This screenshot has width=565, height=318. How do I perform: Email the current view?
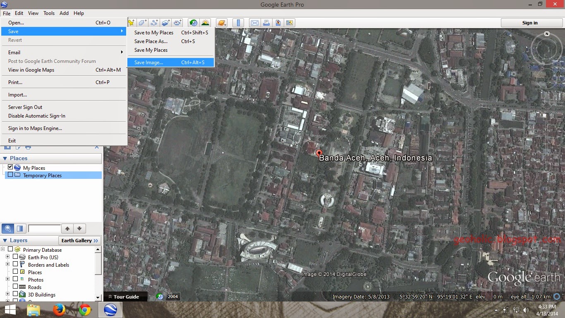254,22
